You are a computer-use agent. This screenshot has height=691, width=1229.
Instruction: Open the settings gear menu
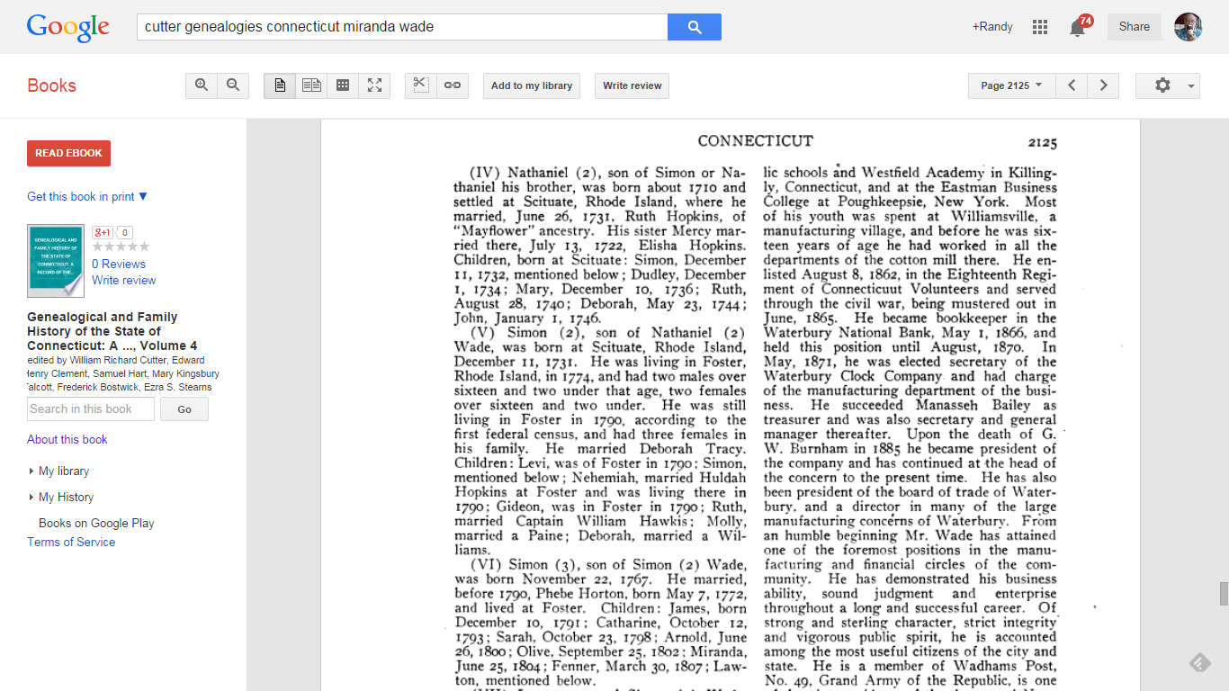1161,85
